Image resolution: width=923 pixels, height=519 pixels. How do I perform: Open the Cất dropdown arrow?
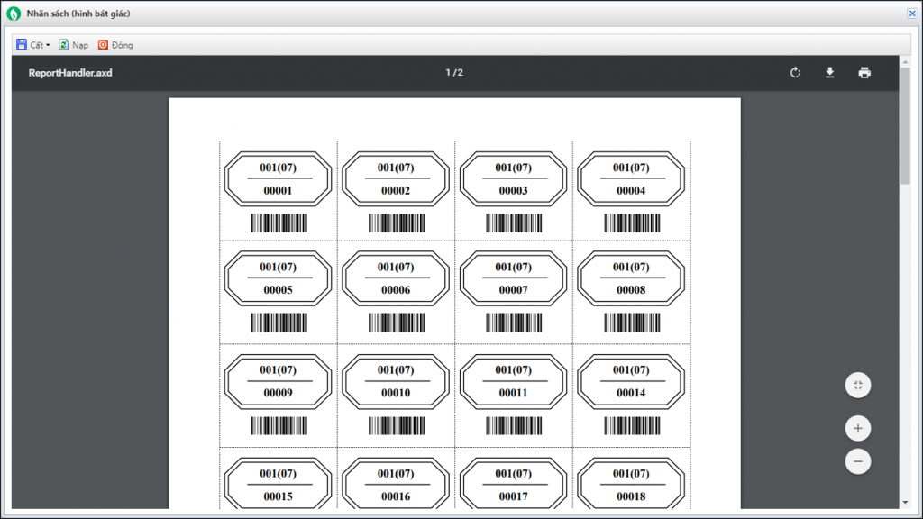[48, 45]
